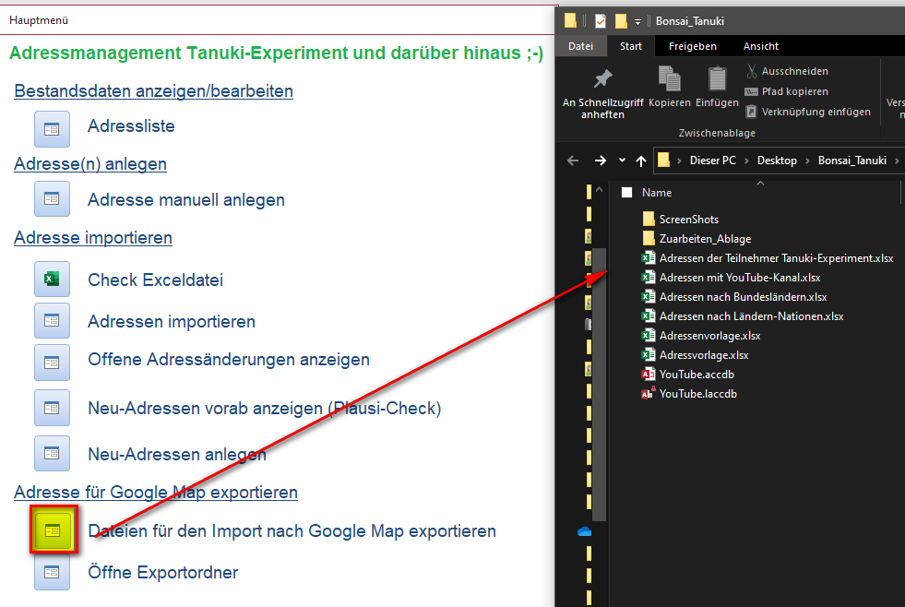Toggle the select-all checkbox beside Name
The image size is (905, 607).
(627, 193)
